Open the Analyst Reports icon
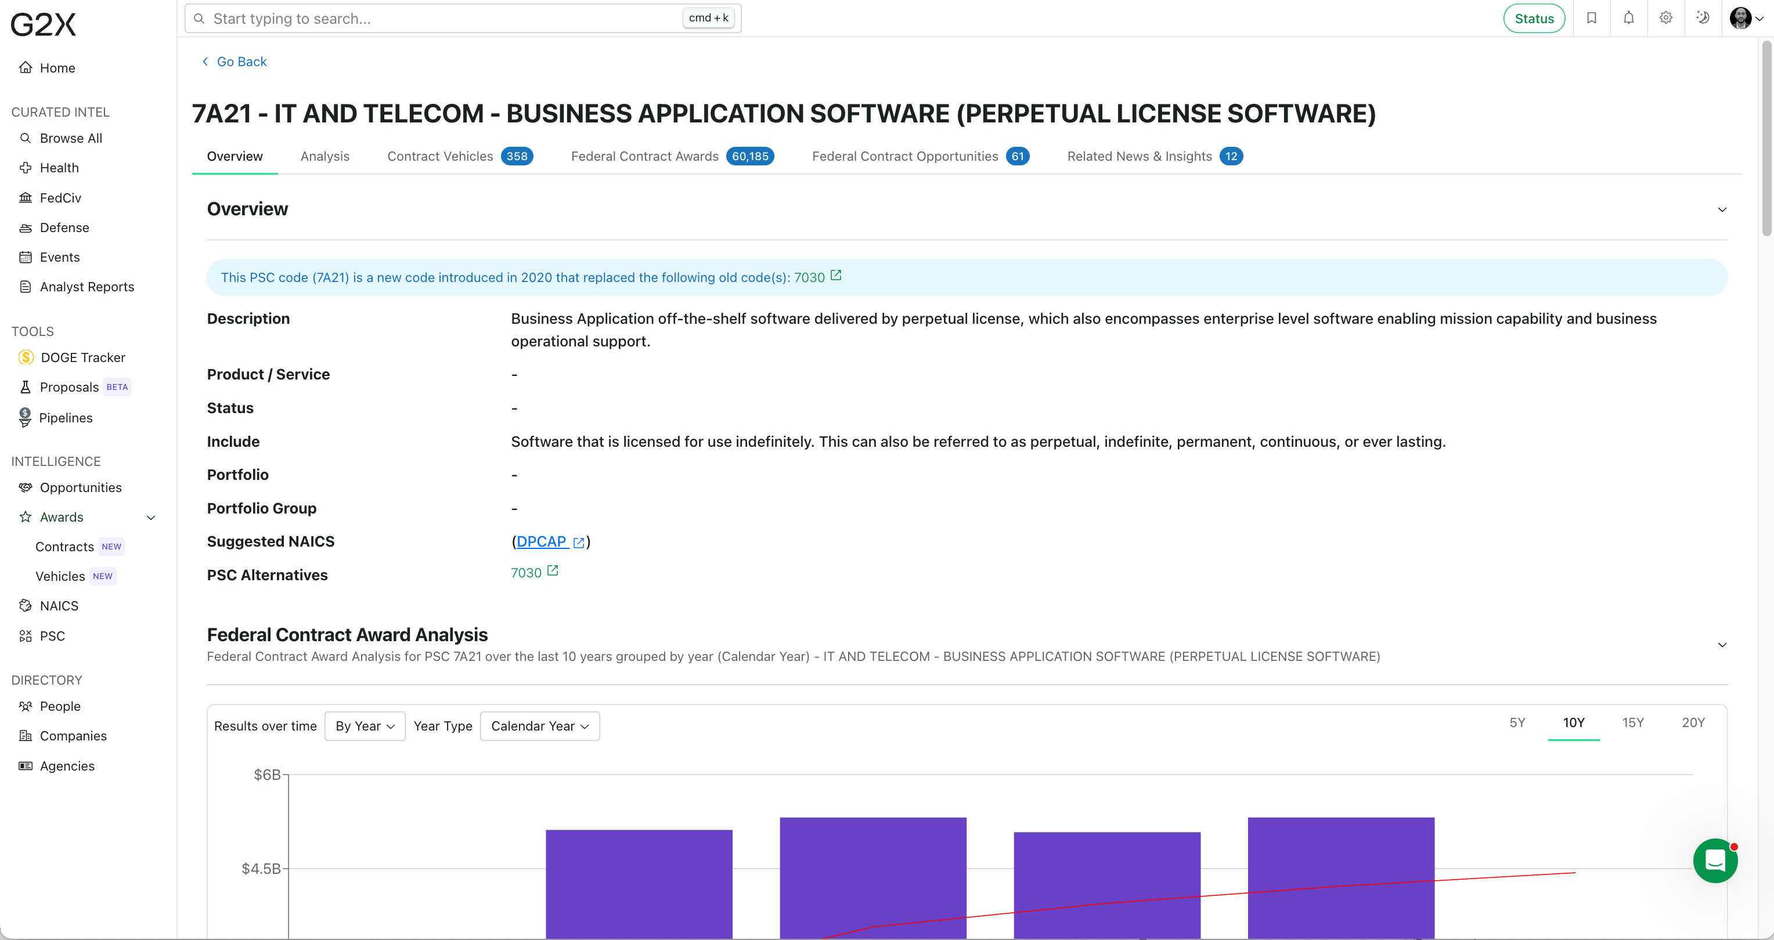The width and height of the screenshot is (1774, 940). tap(26, 287)
